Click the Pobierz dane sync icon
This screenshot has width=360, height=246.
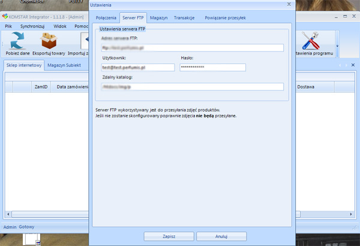(17, 41)
